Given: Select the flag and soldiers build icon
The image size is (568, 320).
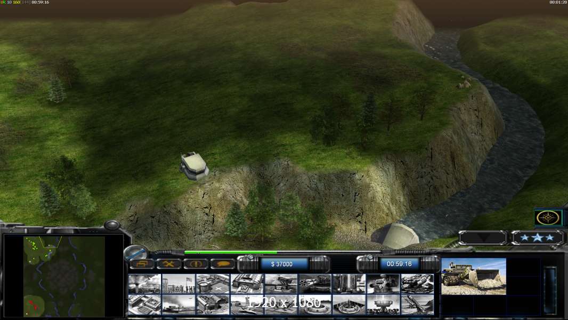Looking at the screenshot, I should point(178,283).
